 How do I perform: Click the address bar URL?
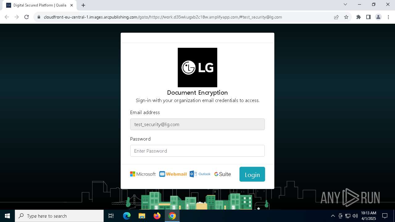(x=163, y=17)
